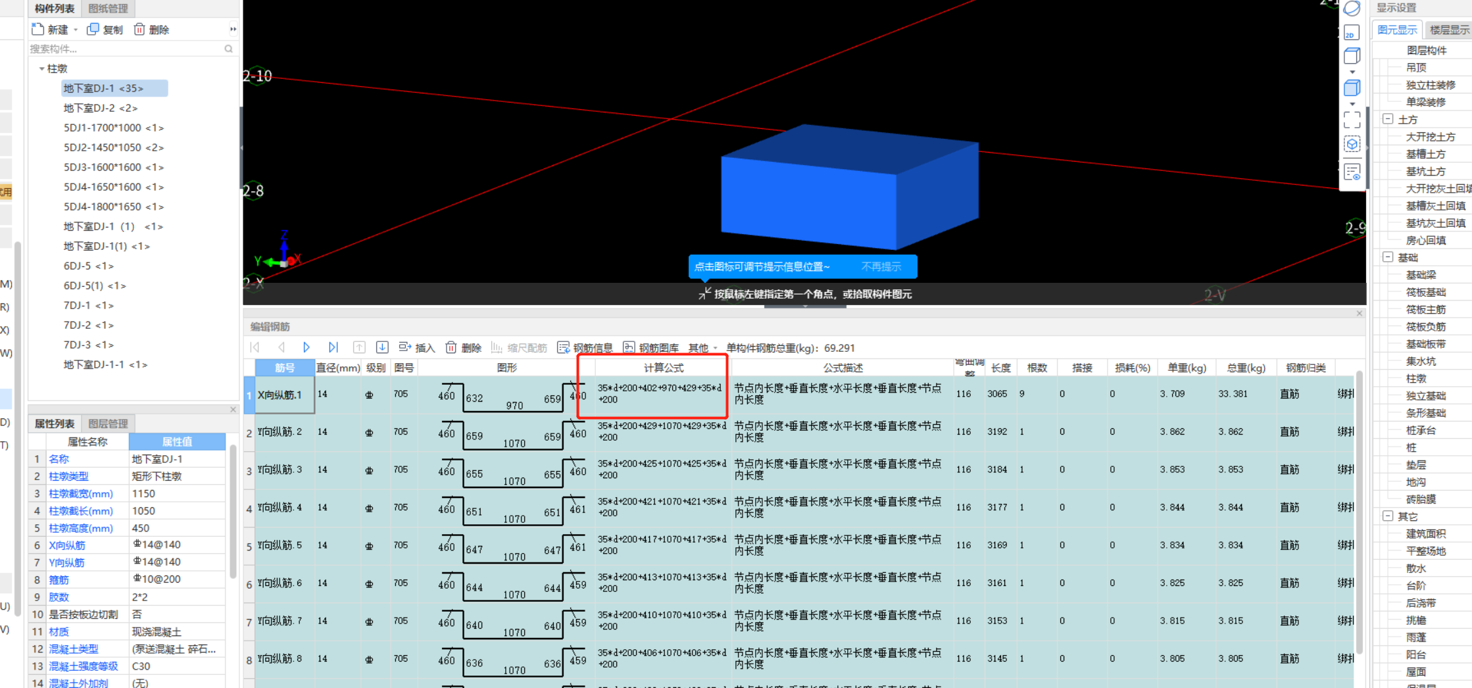
Task: Click the 箍筋 property link
Action: tap(59, 579)
